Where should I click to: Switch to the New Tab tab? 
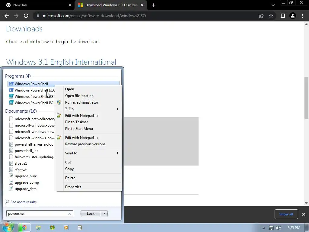[x=37, y=5]
